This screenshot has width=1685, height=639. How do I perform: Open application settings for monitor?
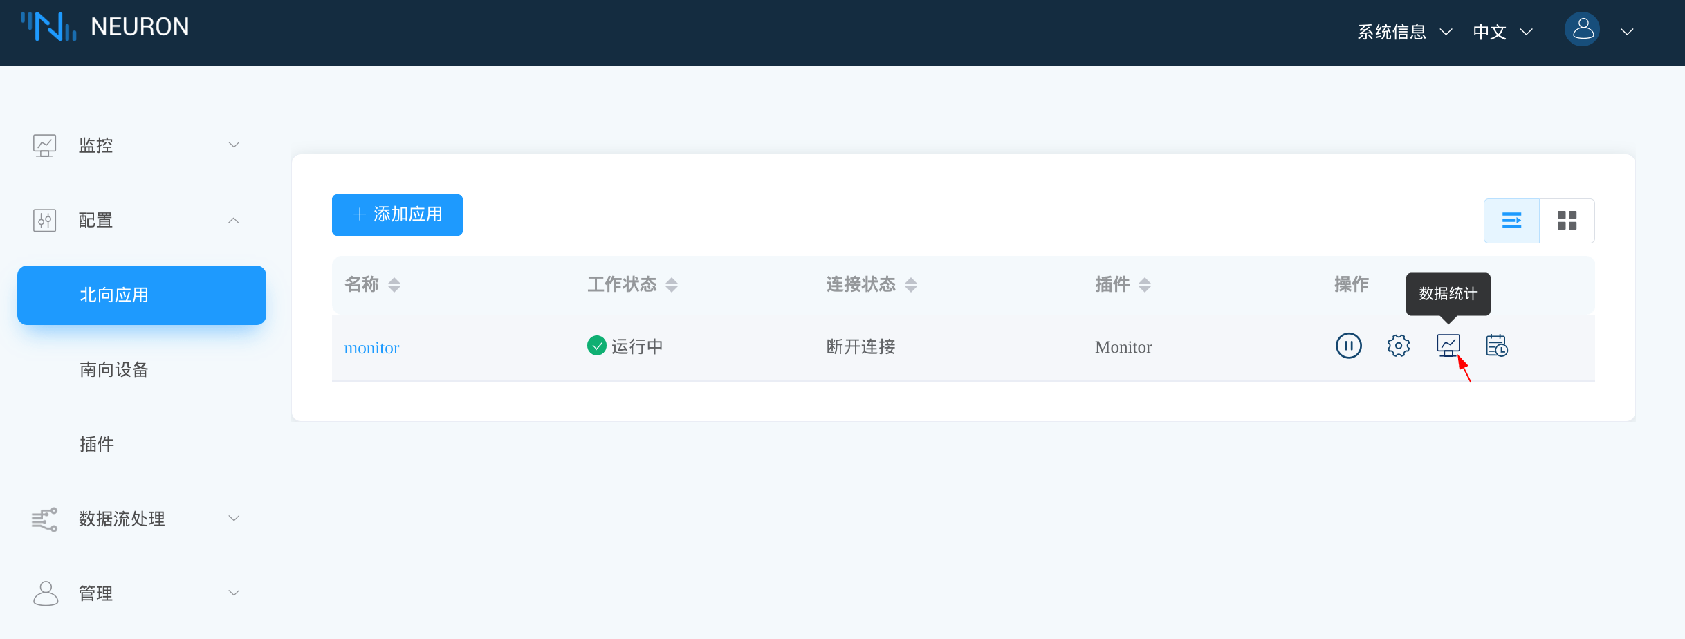click(x=1399, y=345)
